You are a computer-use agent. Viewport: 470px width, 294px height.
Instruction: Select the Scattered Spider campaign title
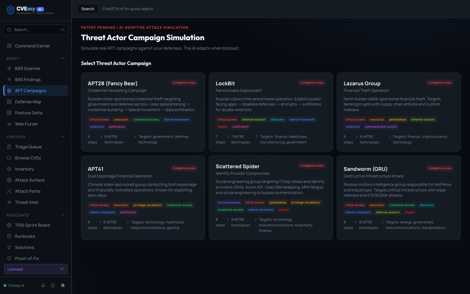tap(237, 166)
